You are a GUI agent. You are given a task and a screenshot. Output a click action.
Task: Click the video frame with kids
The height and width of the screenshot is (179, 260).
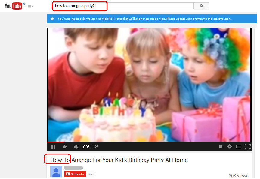[x=149, y=85]
